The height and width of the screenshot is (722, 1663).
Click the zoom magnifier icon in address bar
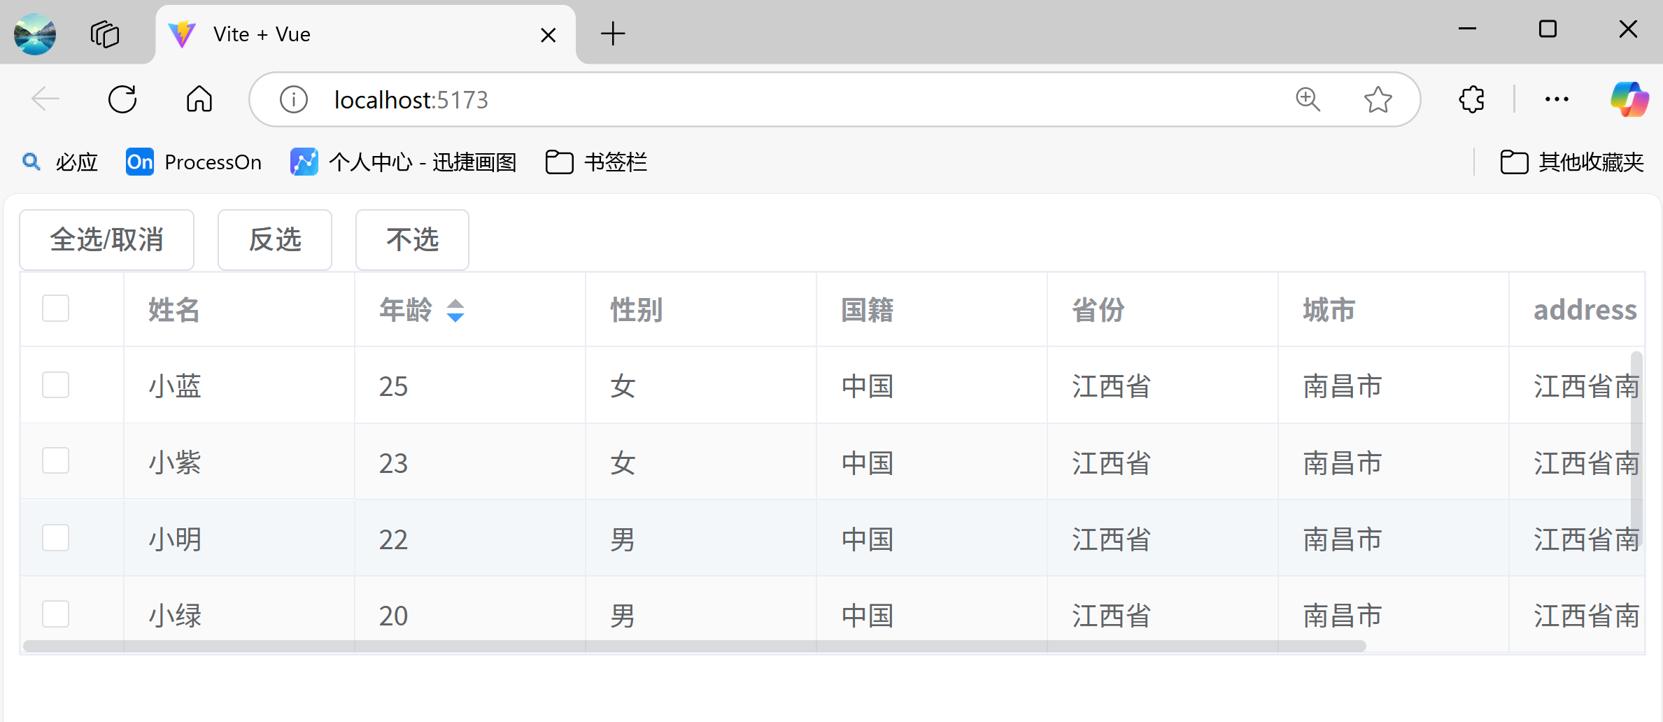point(1308,99)
